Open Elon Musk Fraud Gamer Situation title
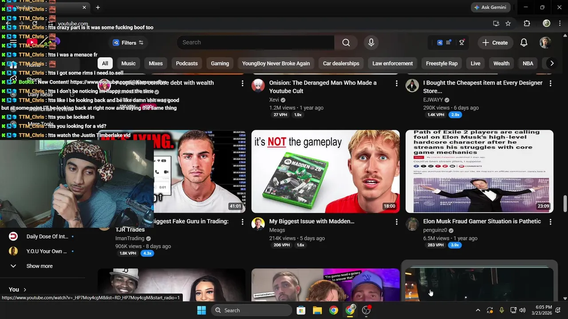Screen dimensions: 568x319 pos(482,221)
